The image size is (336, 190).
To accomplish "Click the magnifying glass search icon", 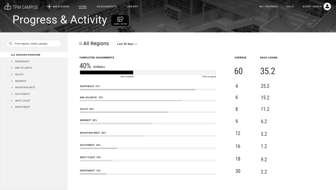I will [x=10, y=43].
